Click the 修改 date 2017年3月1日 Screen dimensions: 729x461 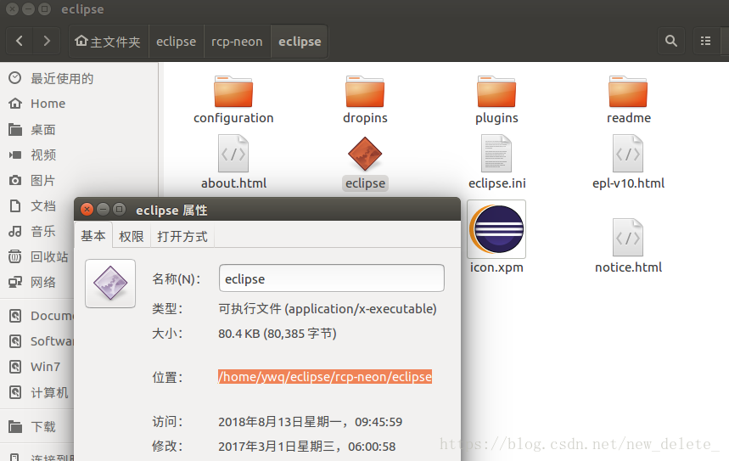pos(307,447)
